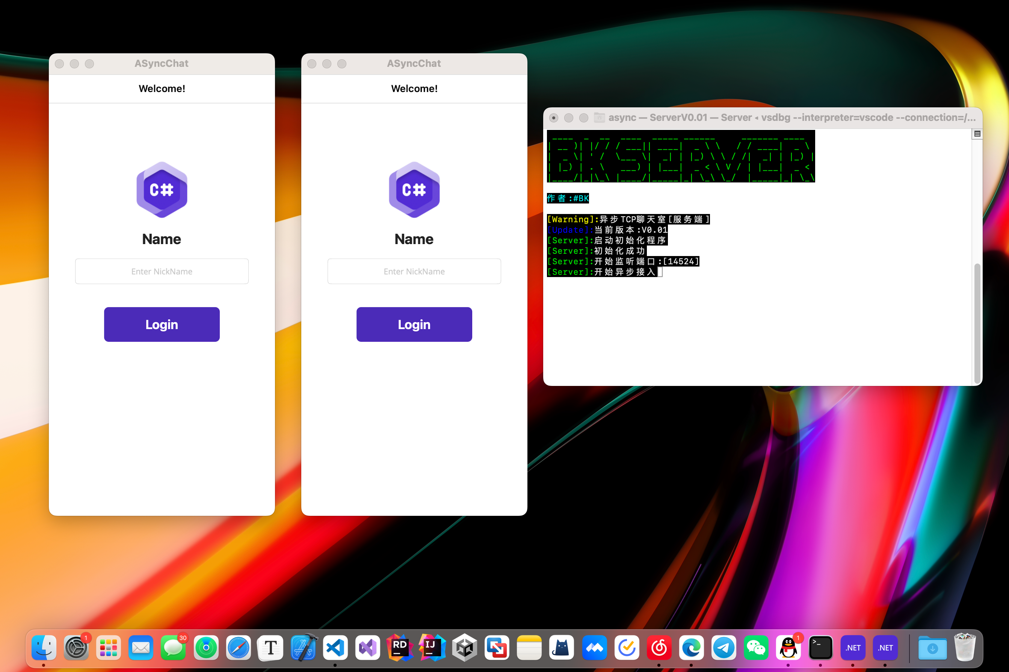Open the Unity cube icon in the dock
Image resolution: width=1009 pixels, height=672 pixels.
[x=464, y=647]
